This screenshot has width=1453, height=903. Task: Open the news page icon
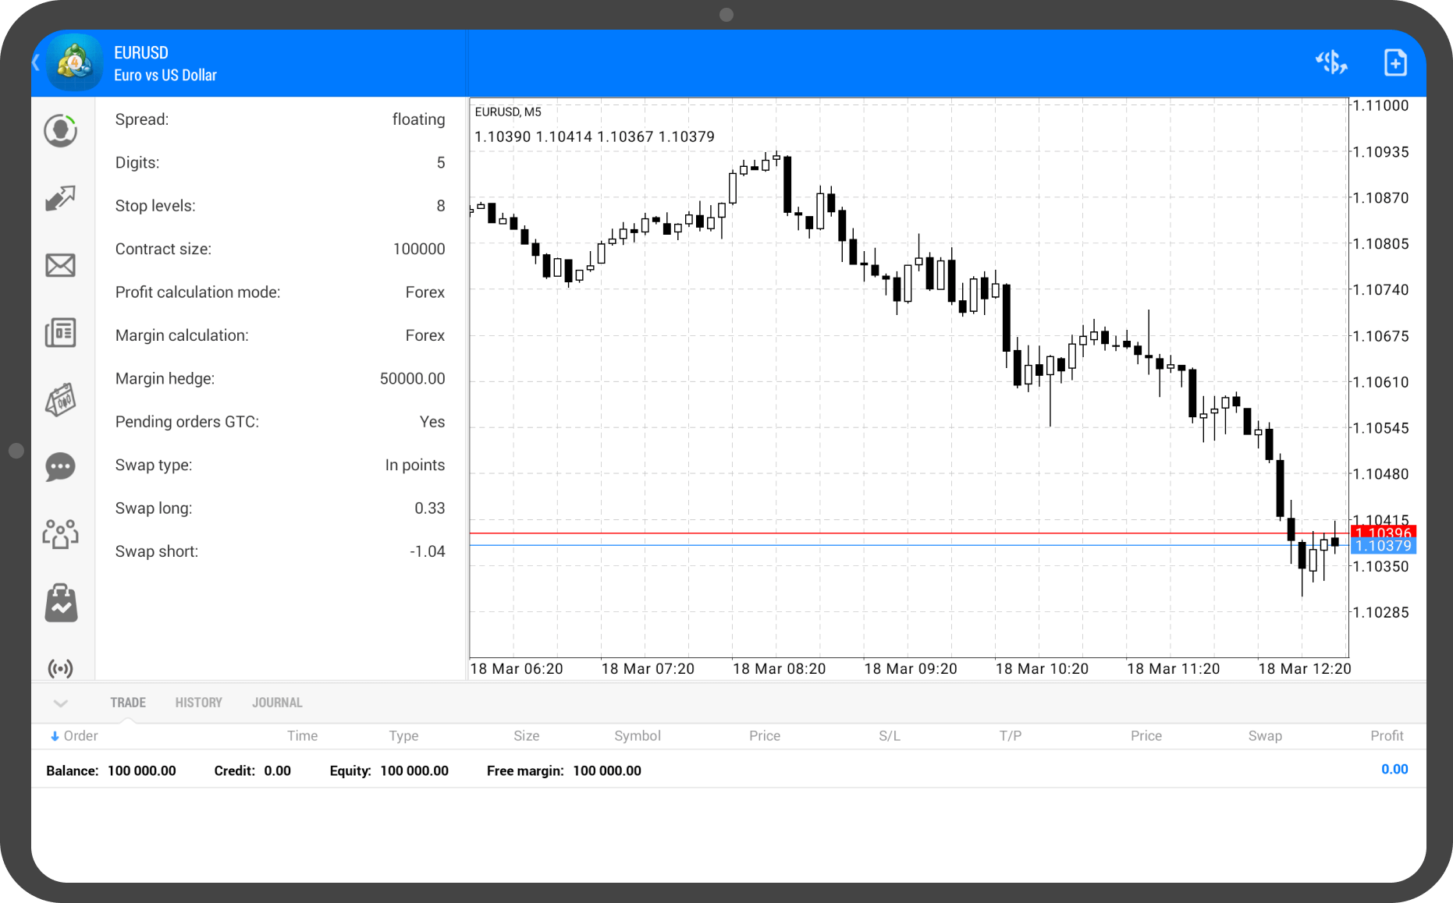pos(60,333)
